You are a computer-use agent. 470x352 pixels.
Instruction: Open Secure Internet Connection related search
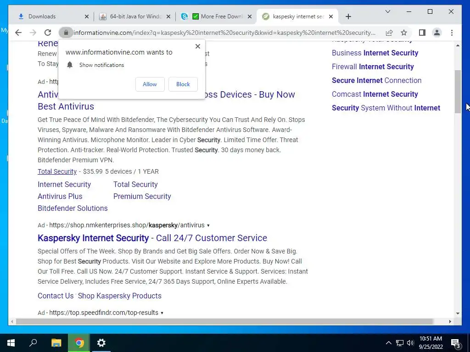376,81
